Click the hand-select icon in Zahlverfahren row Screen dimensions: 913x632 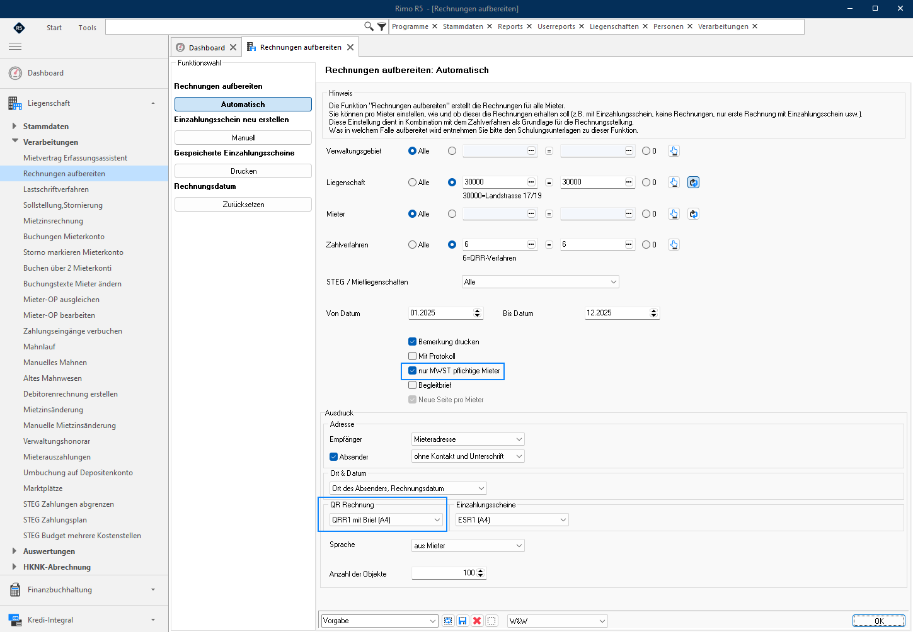(674, 245)
